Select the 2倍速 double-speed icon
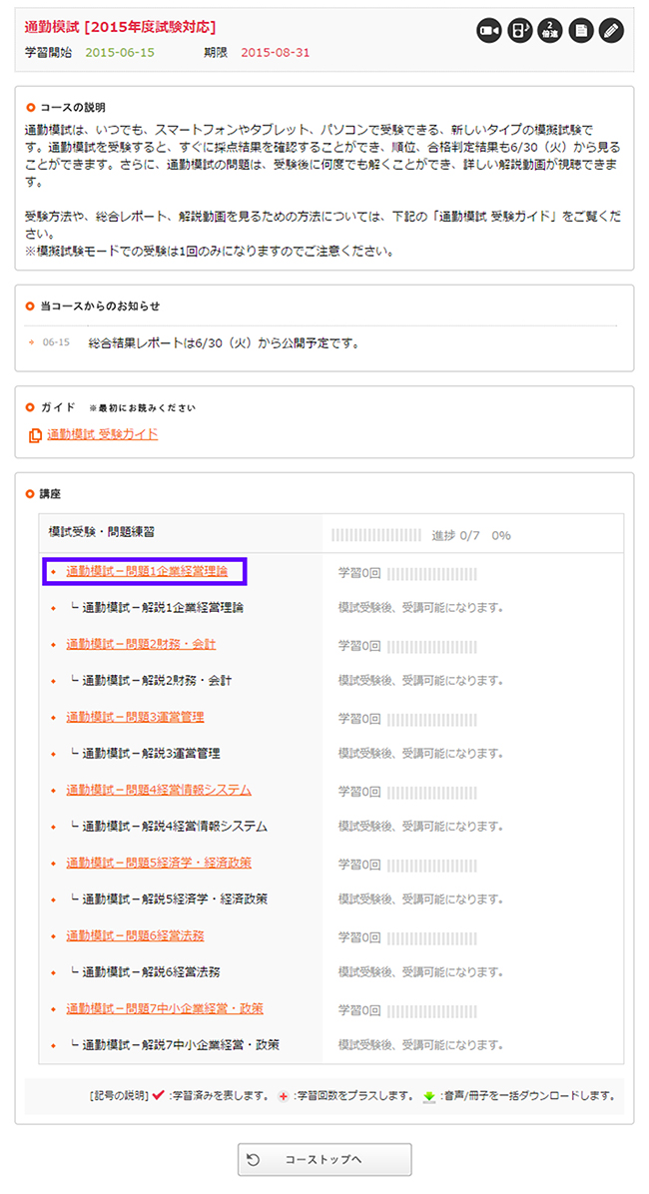 (x=550, y=30)
